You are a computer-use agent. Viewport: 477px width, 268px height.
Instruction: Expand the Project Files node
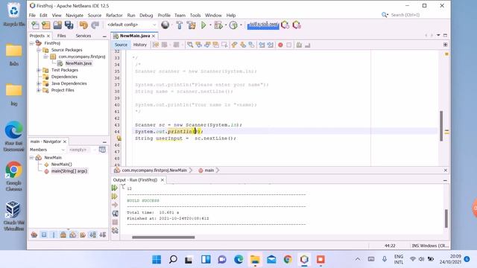pos(39,90)
